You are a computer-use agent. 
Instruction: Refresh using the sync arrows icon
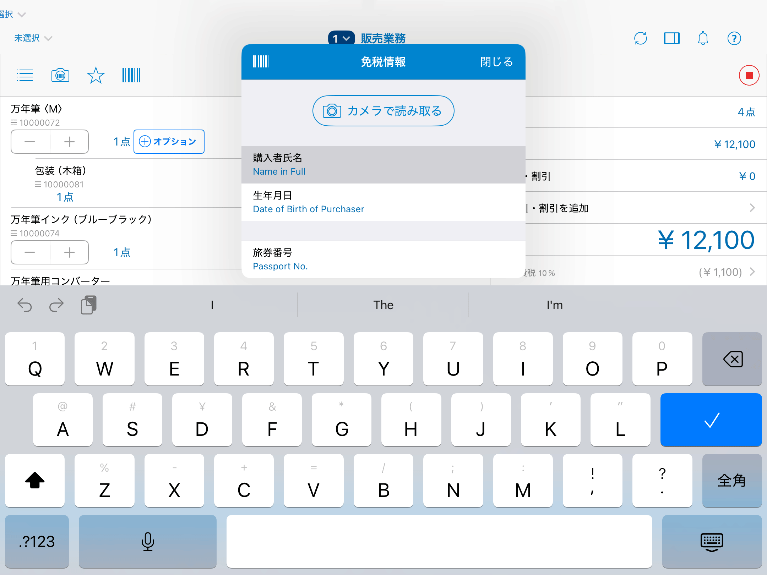(641, 38)
